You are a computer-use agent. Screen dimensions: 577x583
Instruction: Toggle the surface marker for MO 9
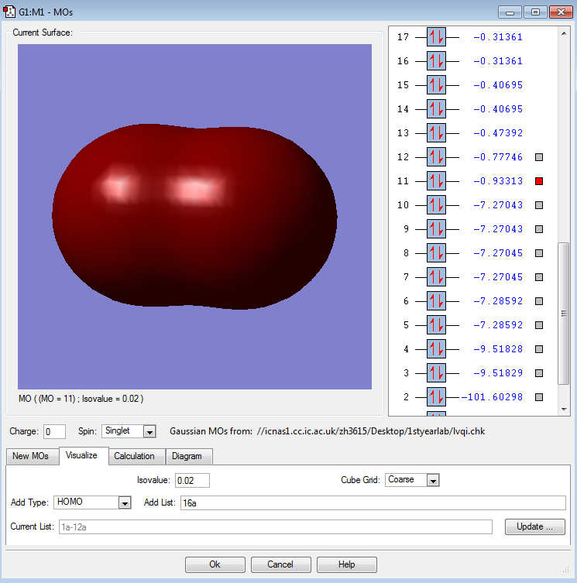[x=539, y=229]
